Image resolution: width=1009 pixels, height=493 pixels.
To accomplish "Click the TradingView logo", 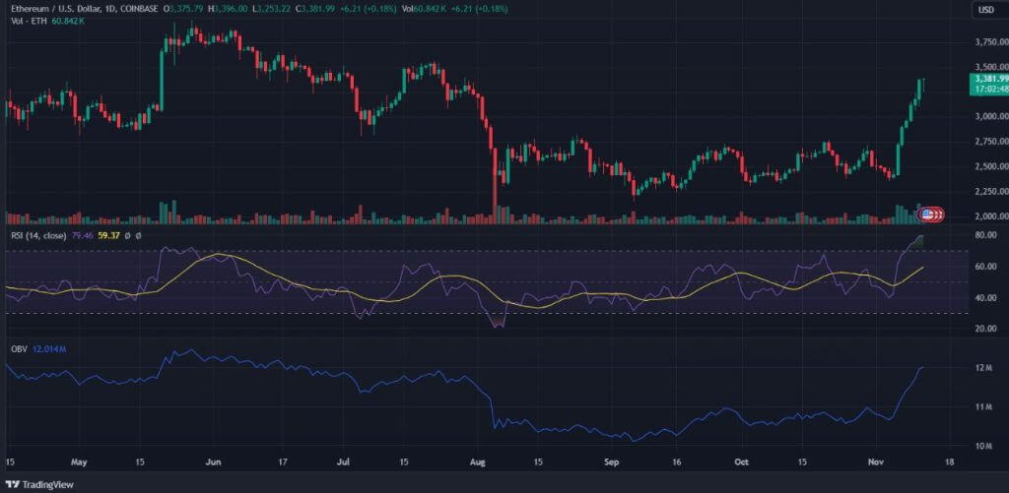I will [x=39, y=484].
